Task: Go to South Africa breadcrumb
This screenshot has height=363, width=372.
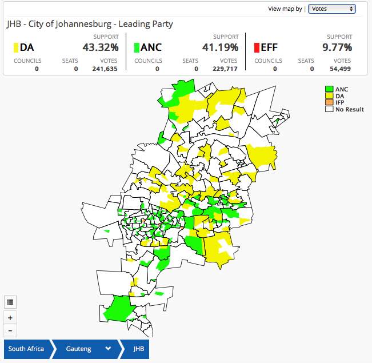Action: pyautogui.click(x=26, y=349)
